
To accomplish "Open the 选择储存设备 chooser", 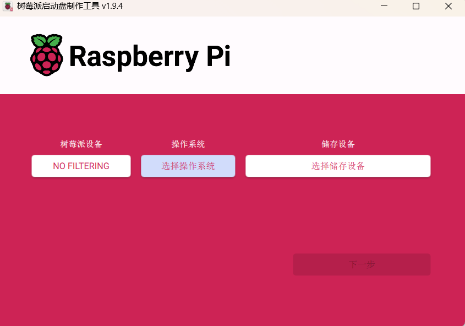I will point(338,166).
